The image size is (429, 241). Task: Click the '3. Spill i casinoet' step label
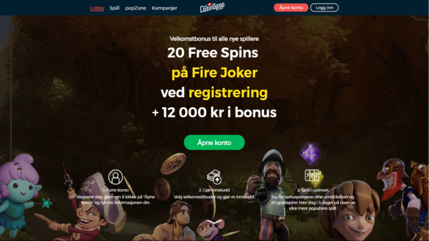[313, 190]
